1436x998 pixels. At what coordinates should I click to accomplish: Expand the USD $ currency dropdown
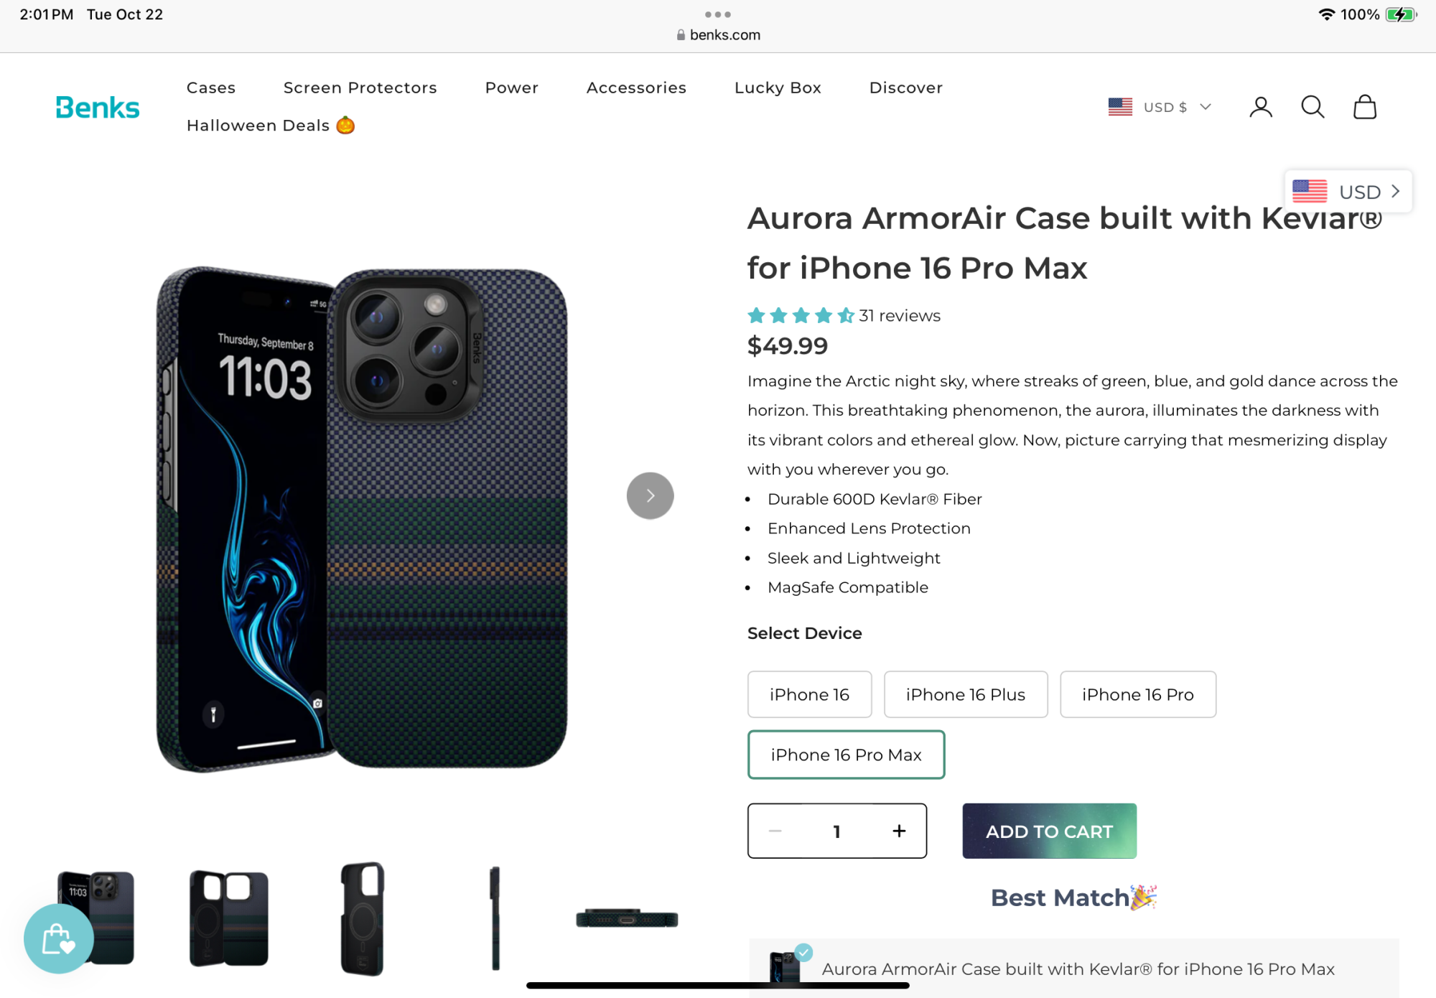click(x=1160, y=107)
